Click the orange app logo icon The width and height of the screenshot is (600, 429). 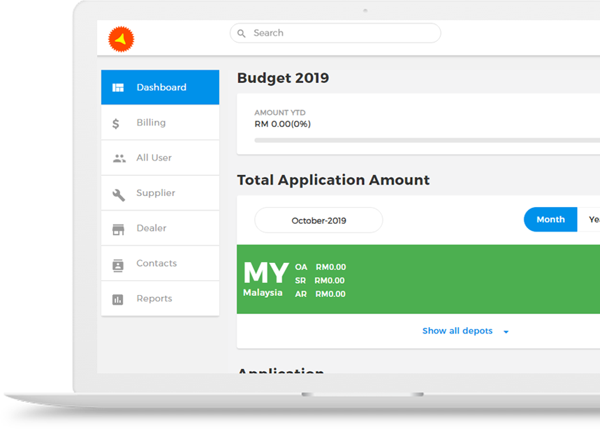pos(121,39)
